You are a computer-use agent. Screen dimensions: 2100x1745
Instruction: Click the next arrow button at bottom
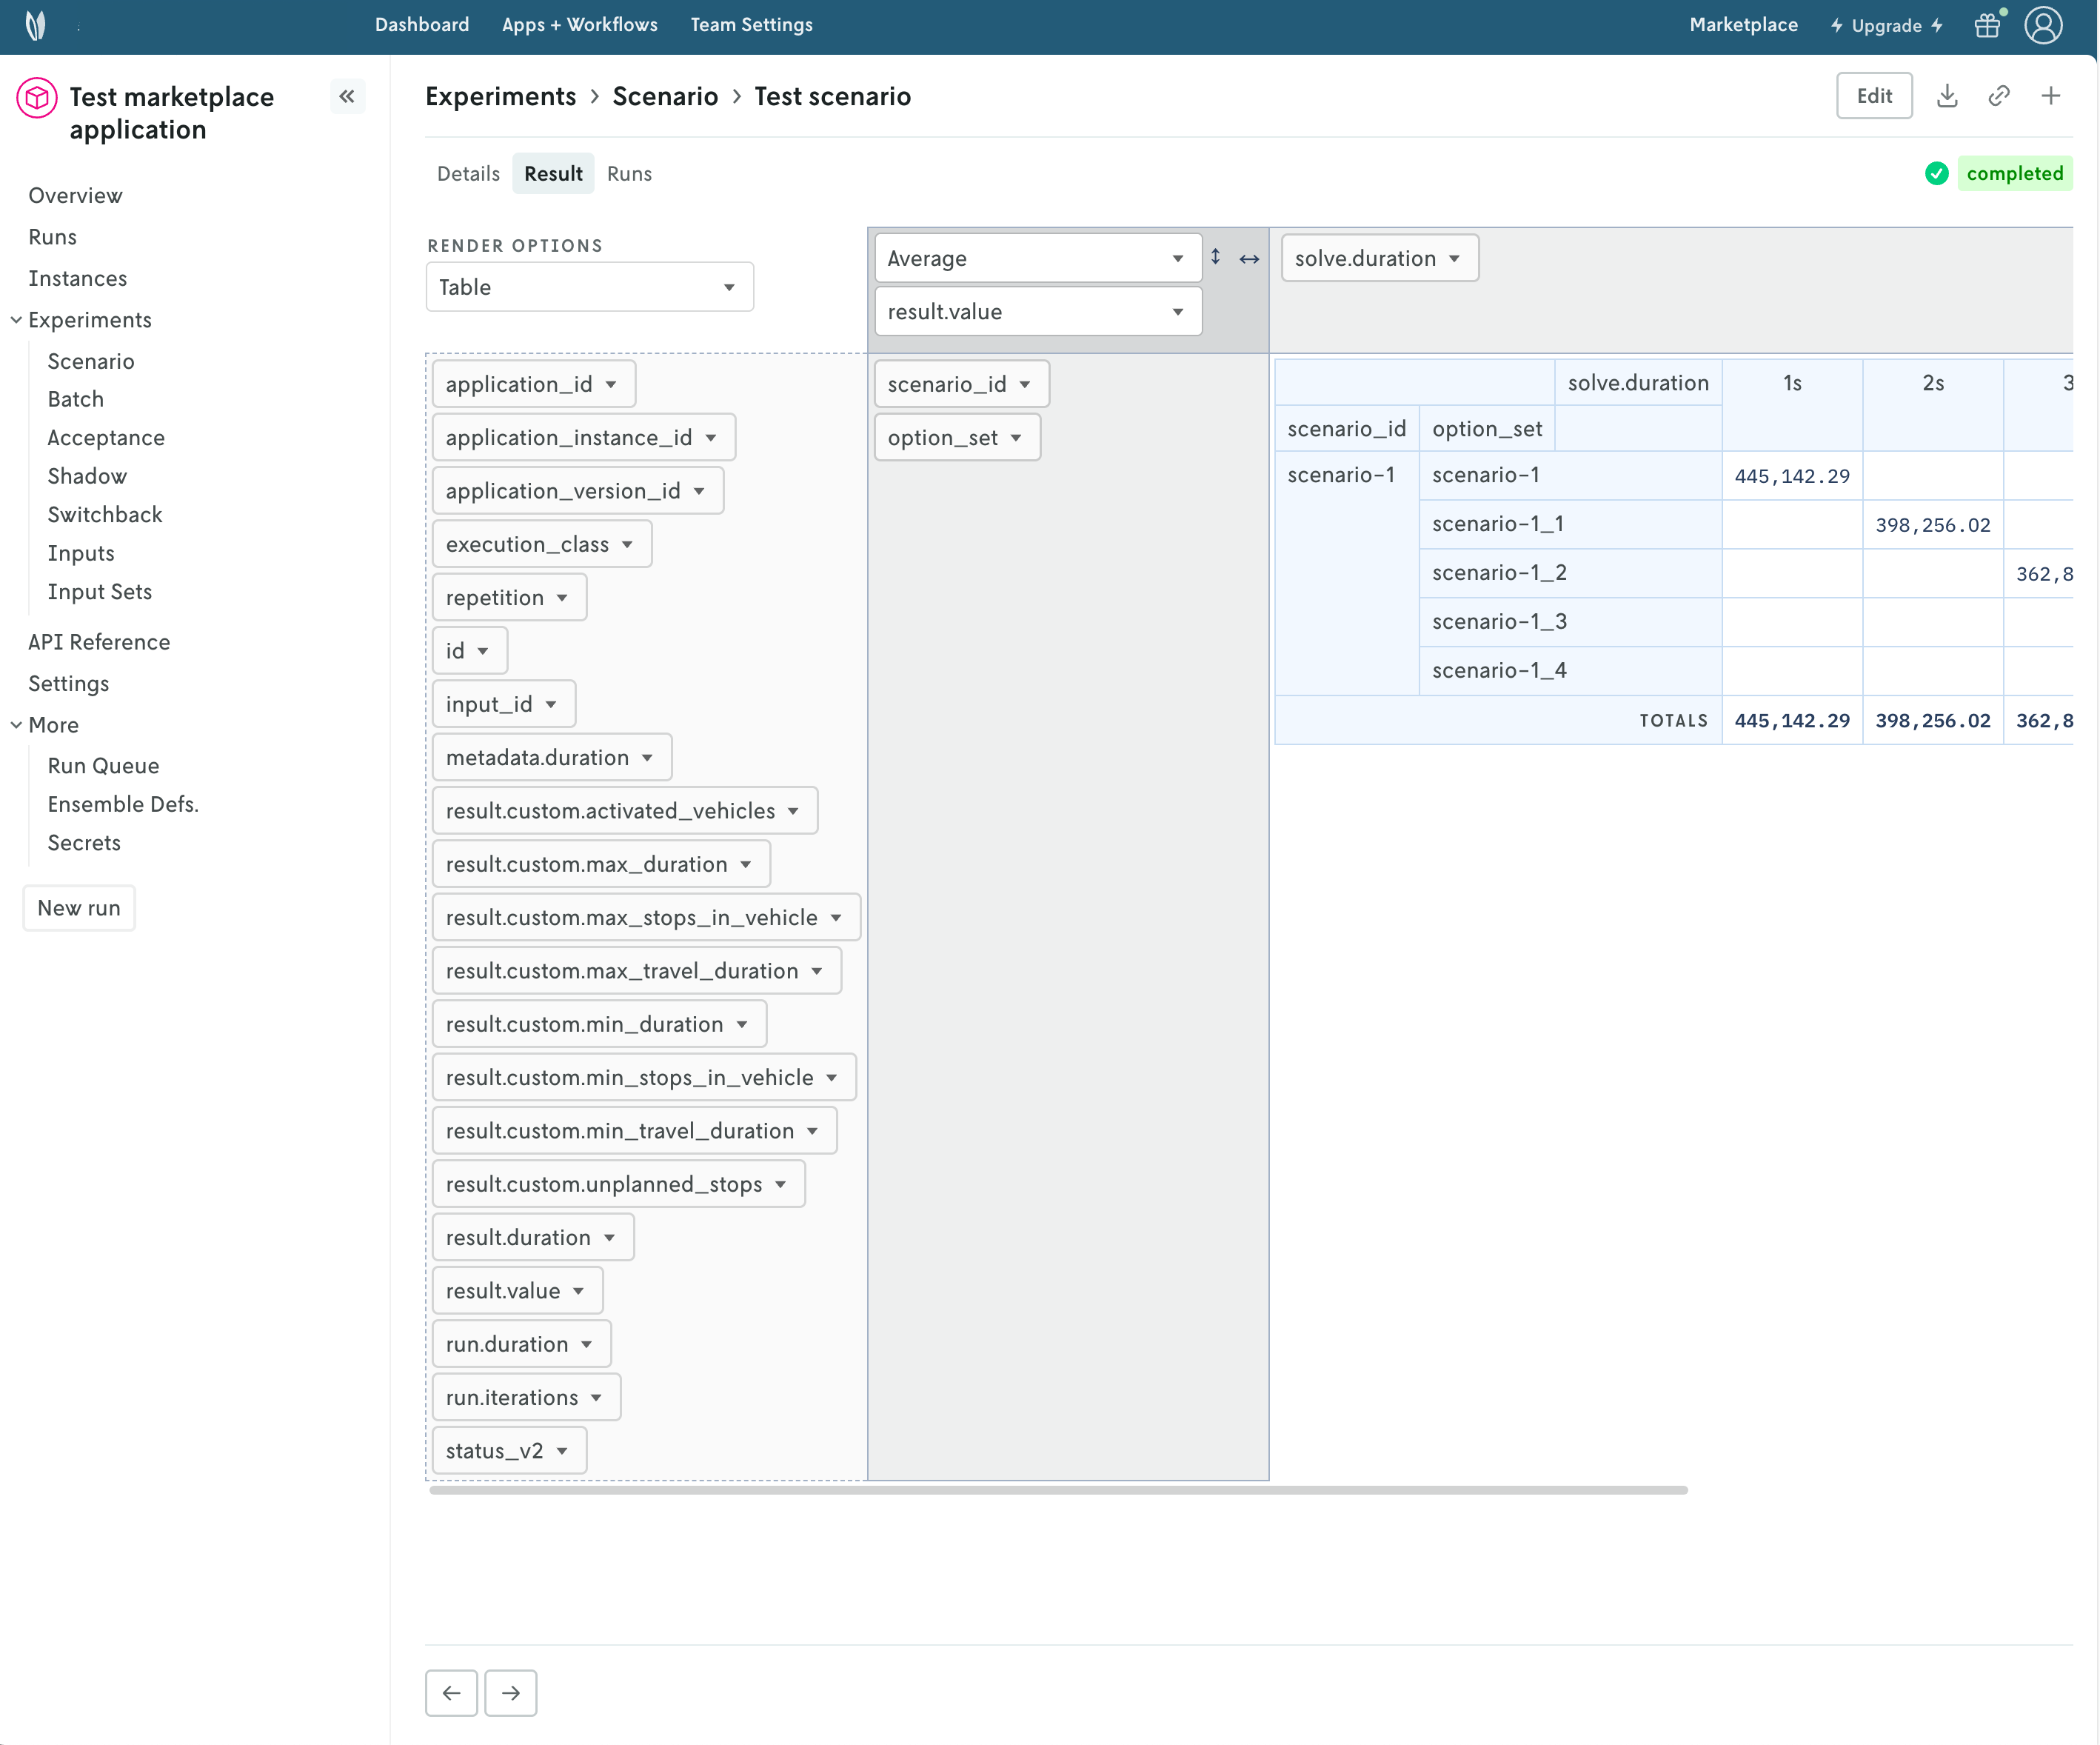511,1693
